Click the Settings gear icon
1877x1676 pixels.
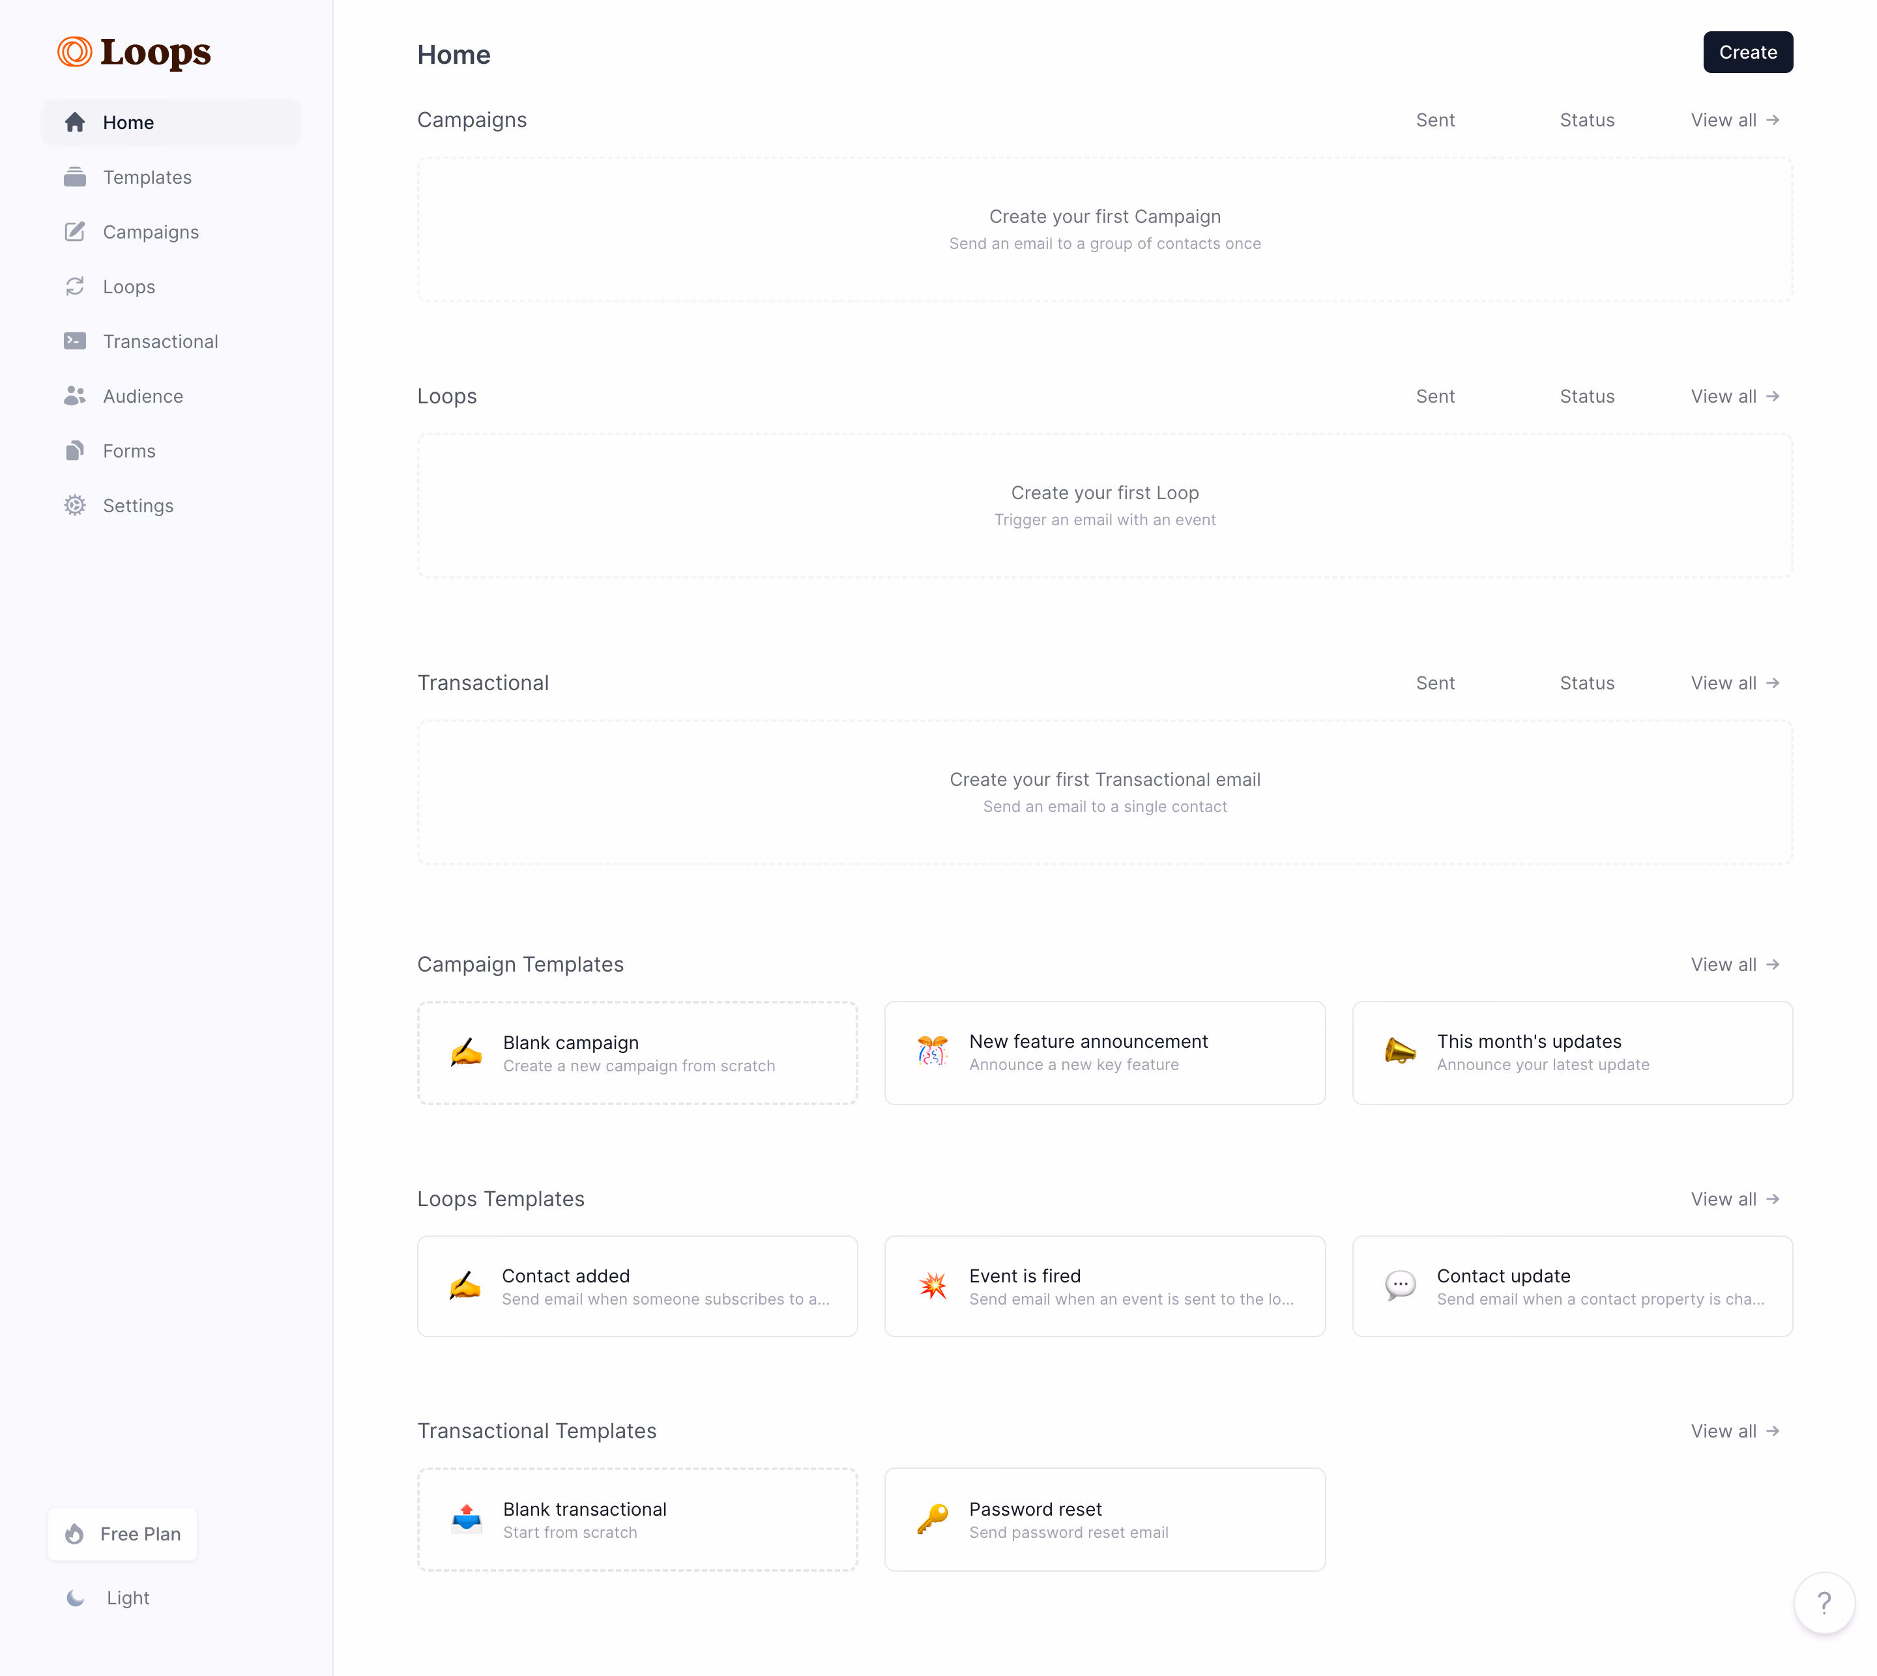[74, 506]
